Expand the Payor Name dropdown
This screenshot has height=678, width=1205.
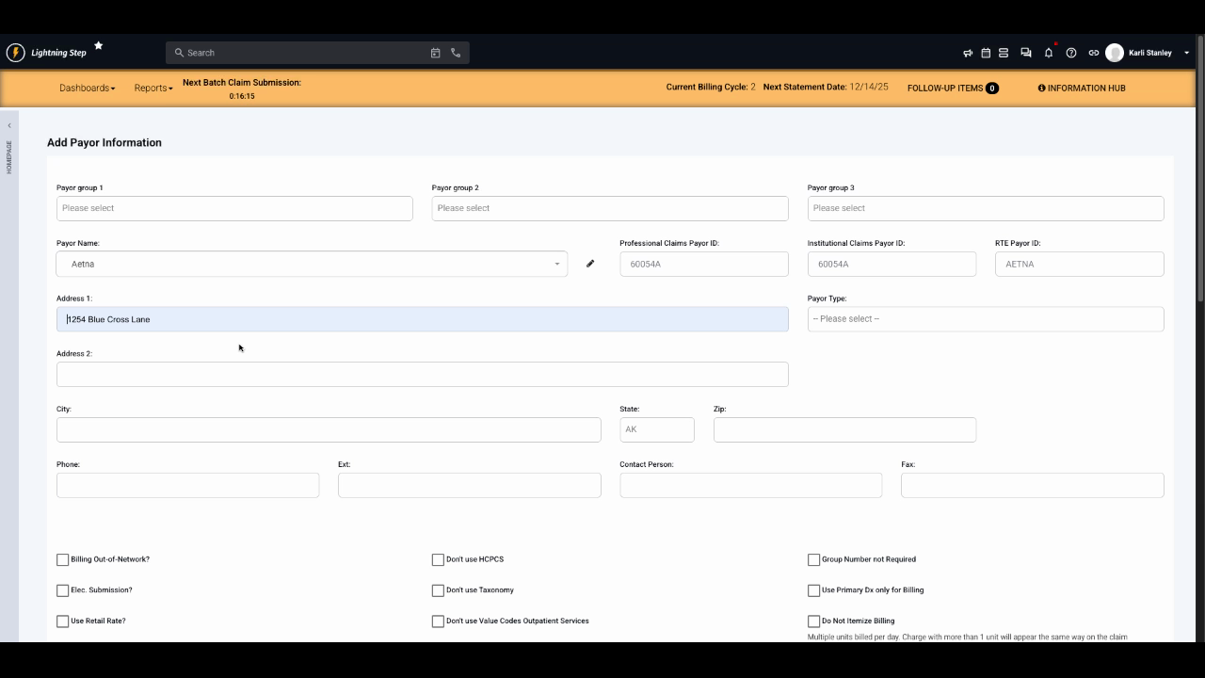click(x=556, y=264)
